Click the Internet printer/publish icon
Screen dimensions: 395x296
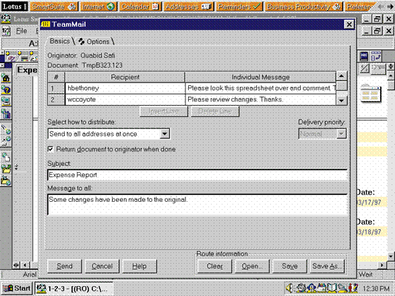[x=5, y=141]
